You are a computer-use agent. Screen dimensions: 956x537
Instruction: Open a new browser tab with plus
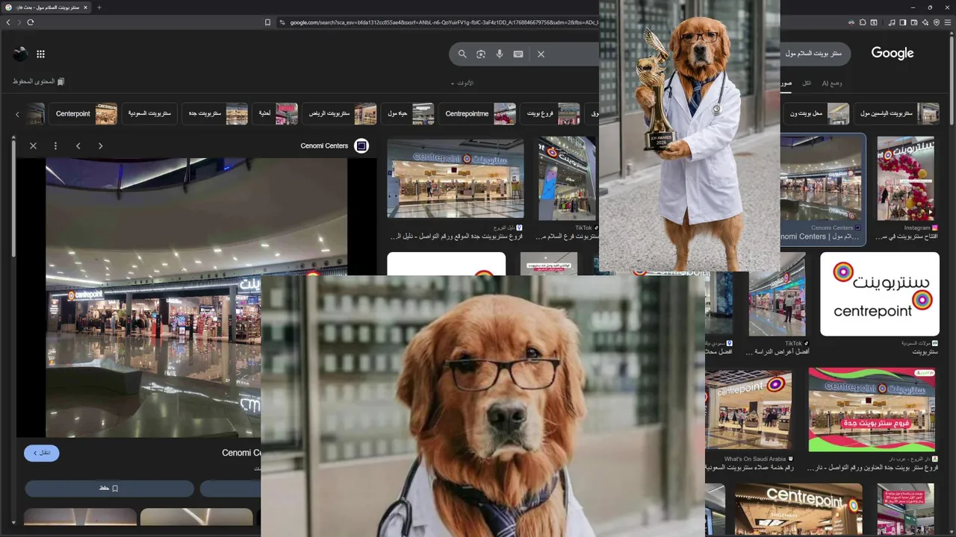pos(99,7)
